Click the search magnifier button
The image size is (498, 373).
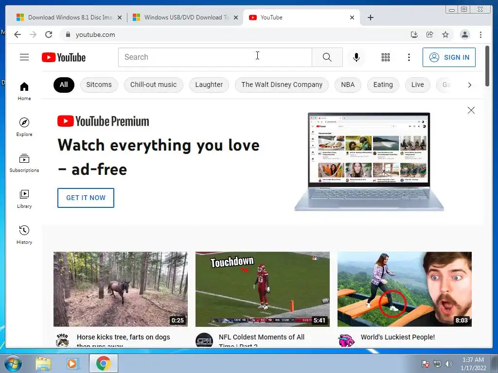pyautogui.click(x=327, y=57)
